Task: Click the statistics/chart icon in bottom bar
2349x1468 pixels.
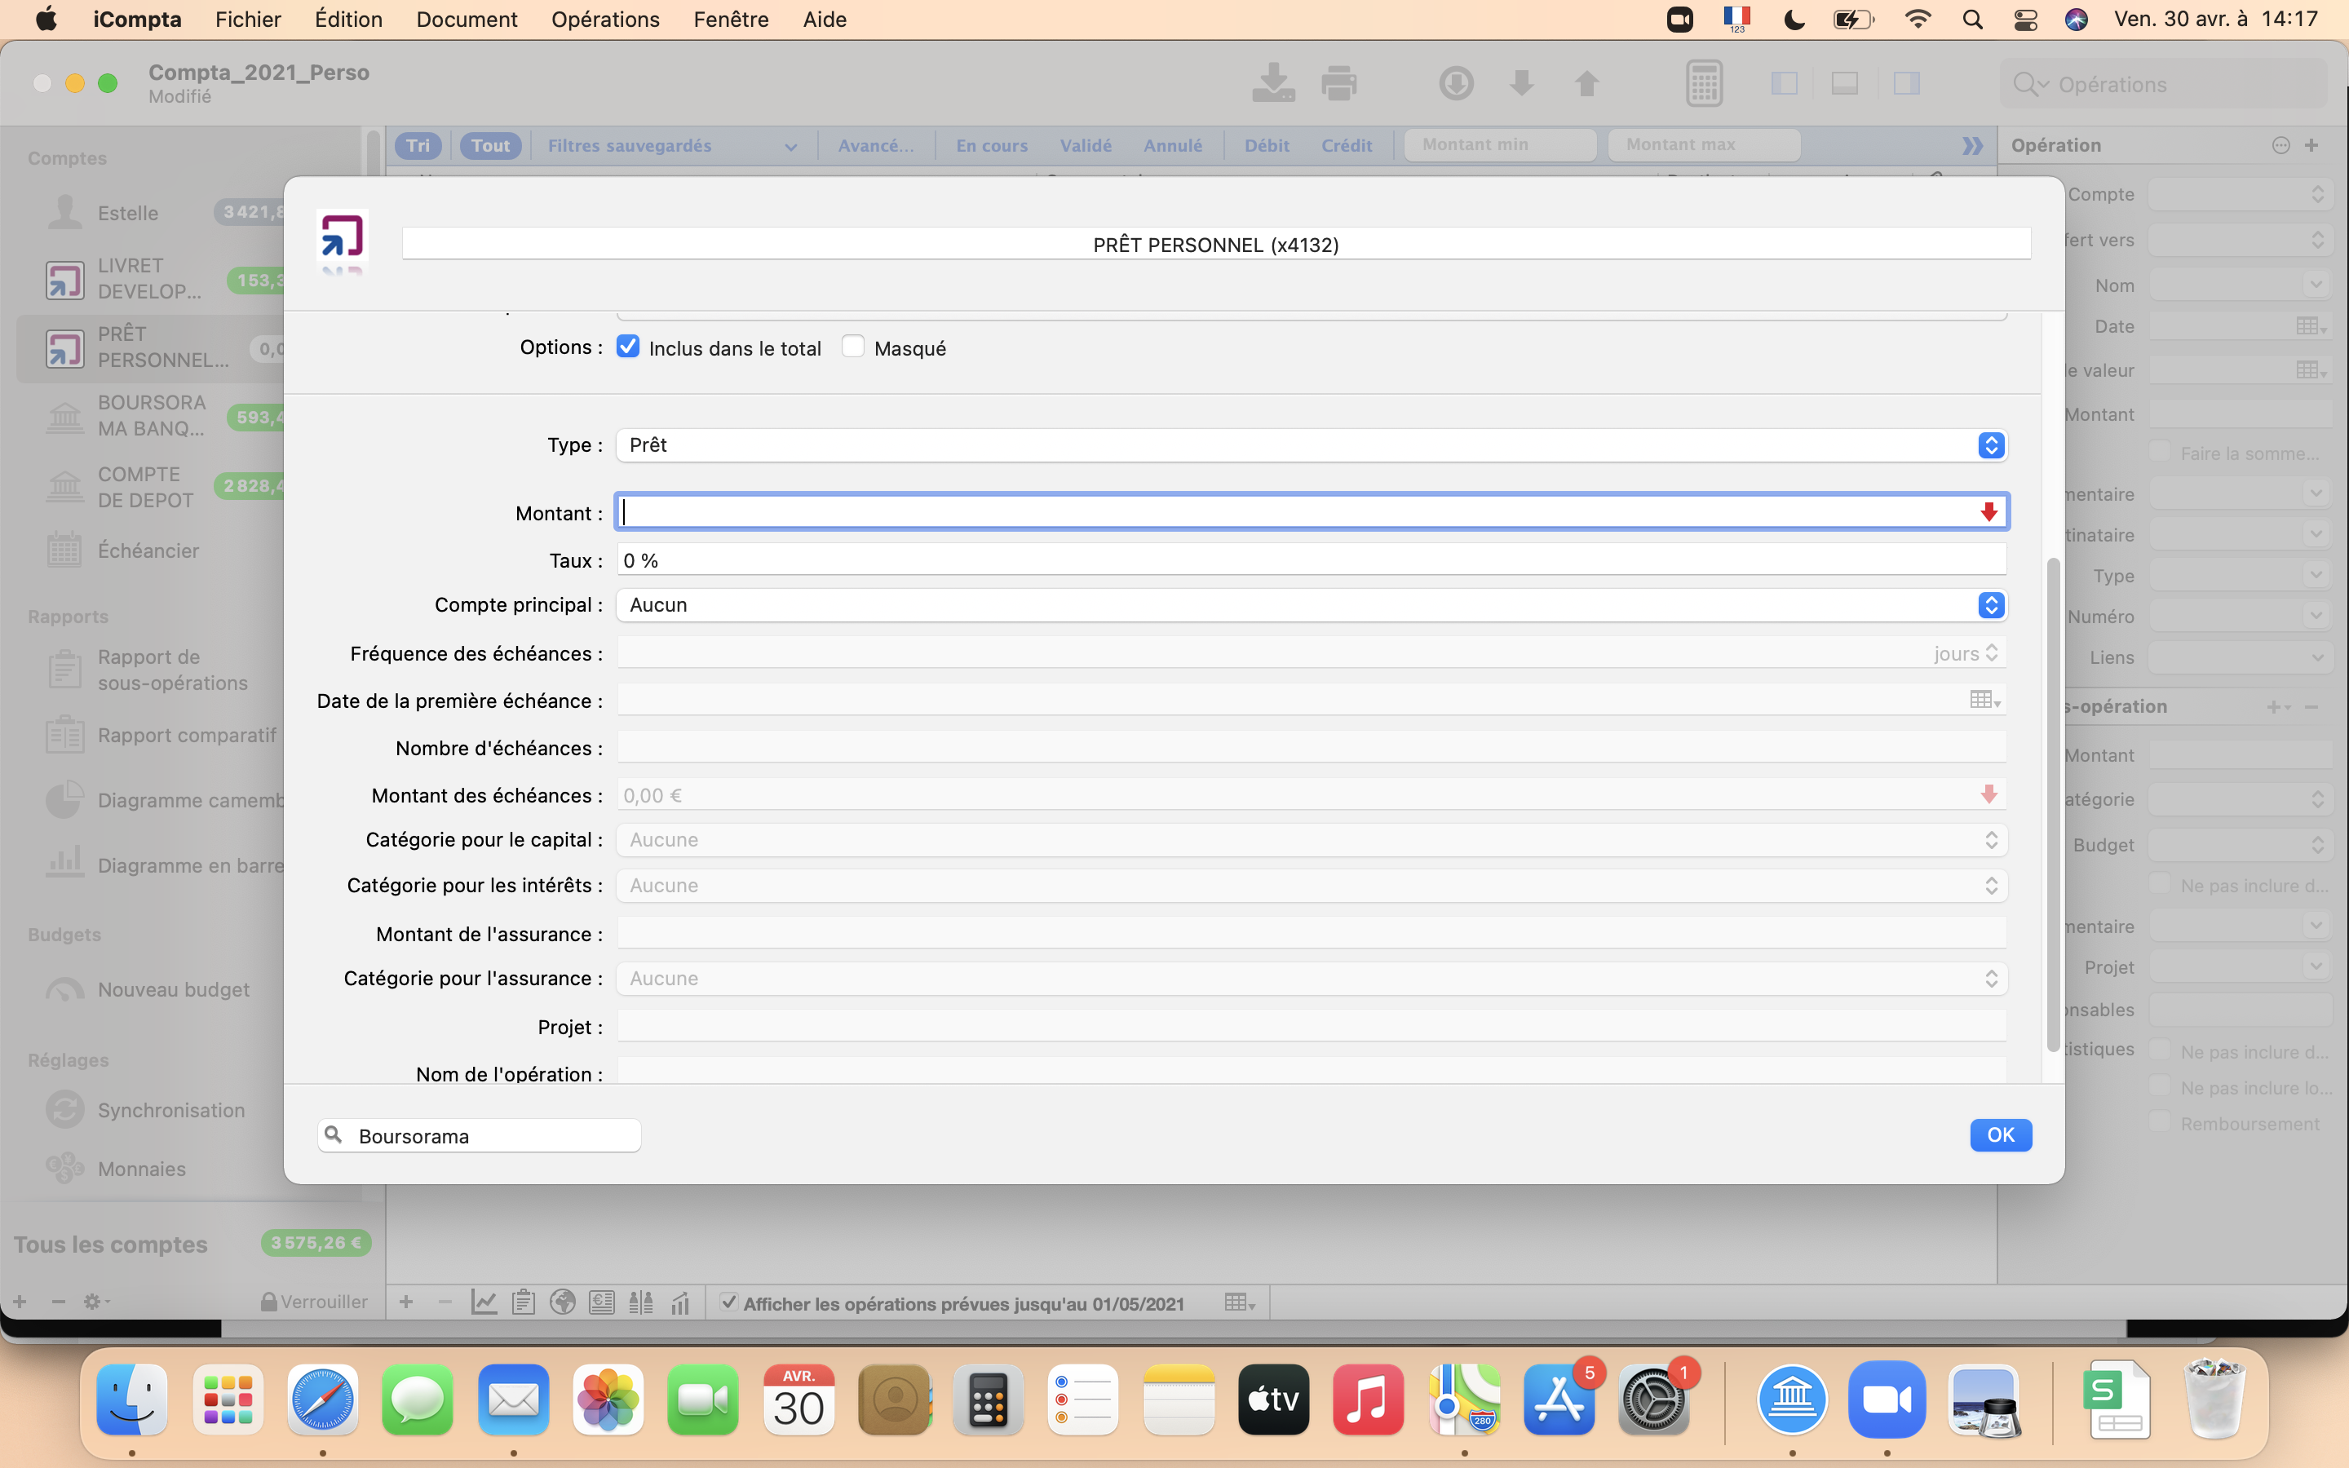Action: click(680, 1302)
